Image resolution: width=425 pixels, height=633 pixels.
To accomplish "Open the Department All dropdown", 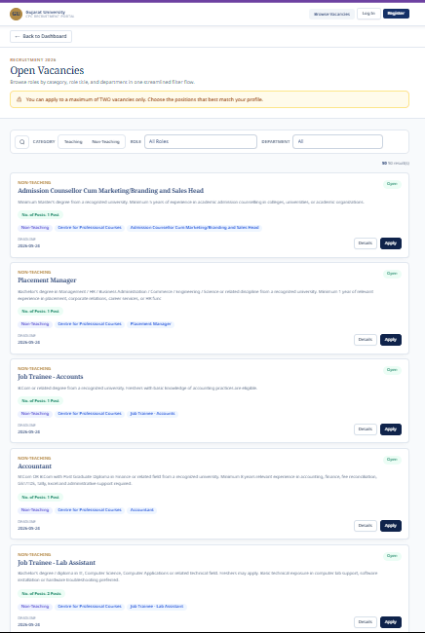I will tap(337, 142).
